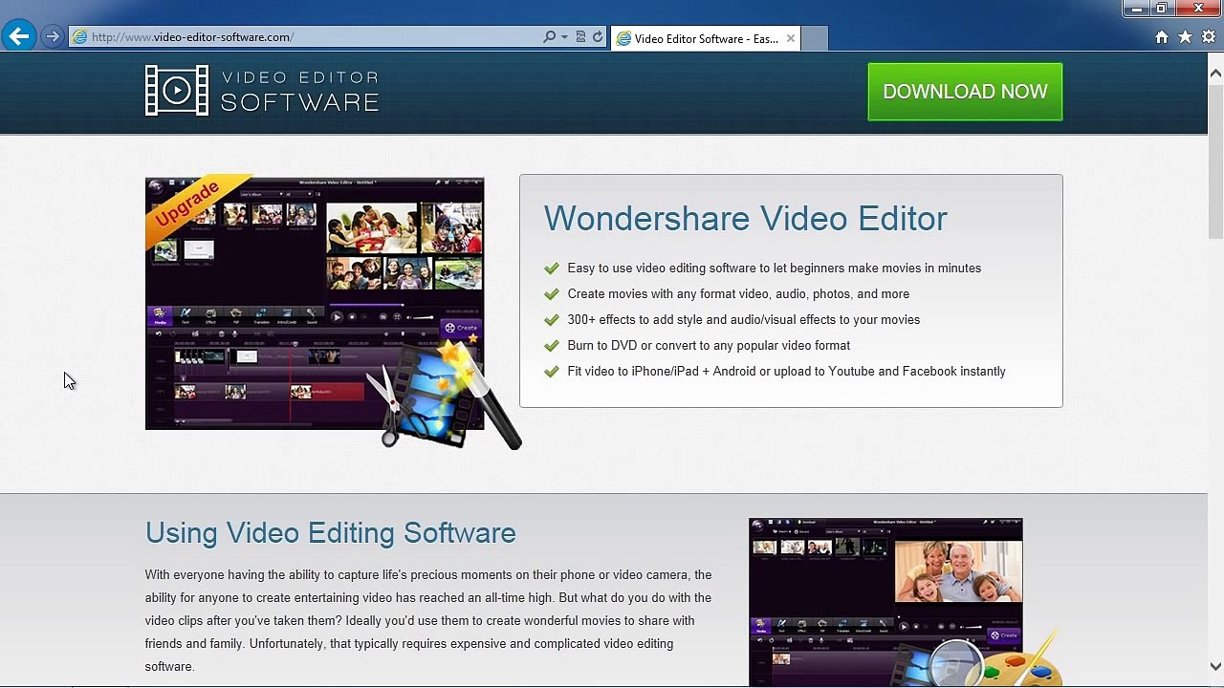Open a new blank tab

[x=814, y=38]
